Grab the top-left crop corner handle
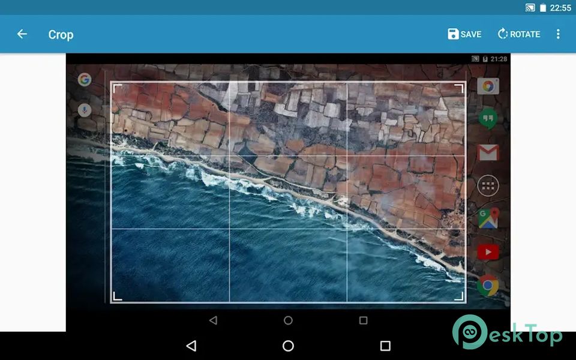This screenshot has height=360, width=576. point(117,89)
